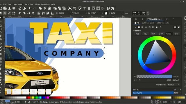Viewport: 186px width, 104px height.
Task: Raise selection to top icon
Action: point(39,13)
